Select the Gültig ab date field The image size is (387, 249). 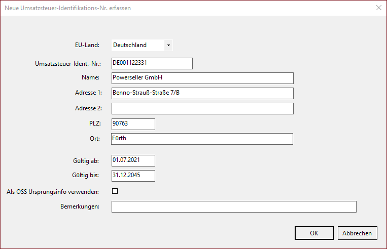click(133, 160)
